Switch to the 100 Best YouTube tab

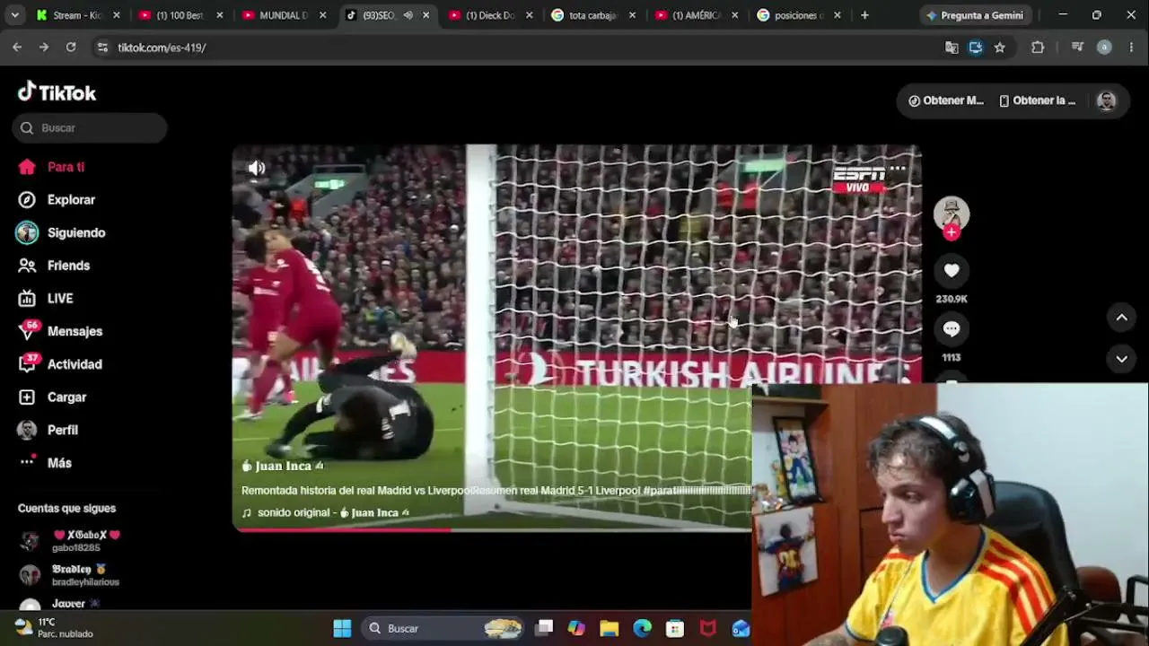click(x=181, y=15)
